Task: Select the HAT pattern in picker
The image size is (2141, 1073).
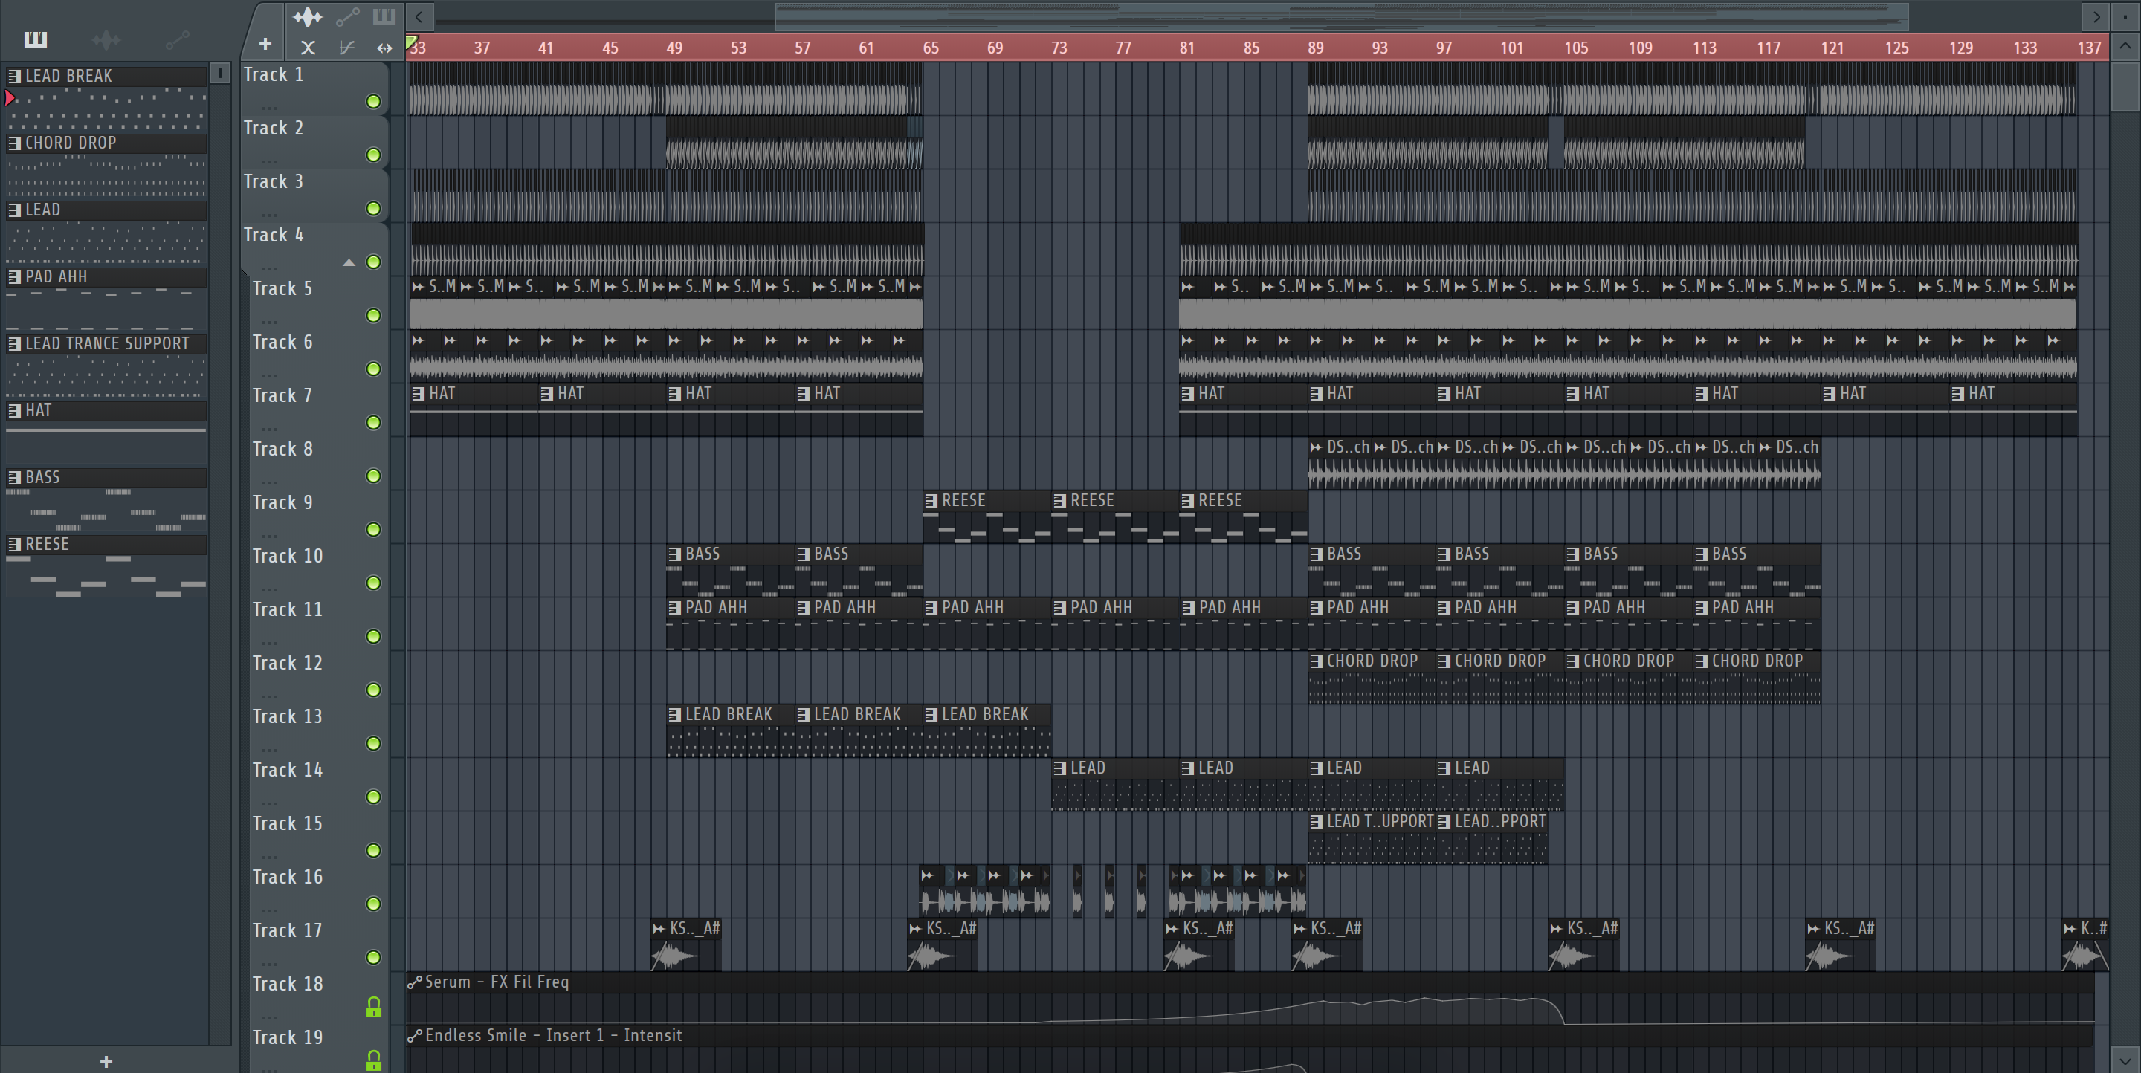Action: pyautogui.click(x=106, y=410)
